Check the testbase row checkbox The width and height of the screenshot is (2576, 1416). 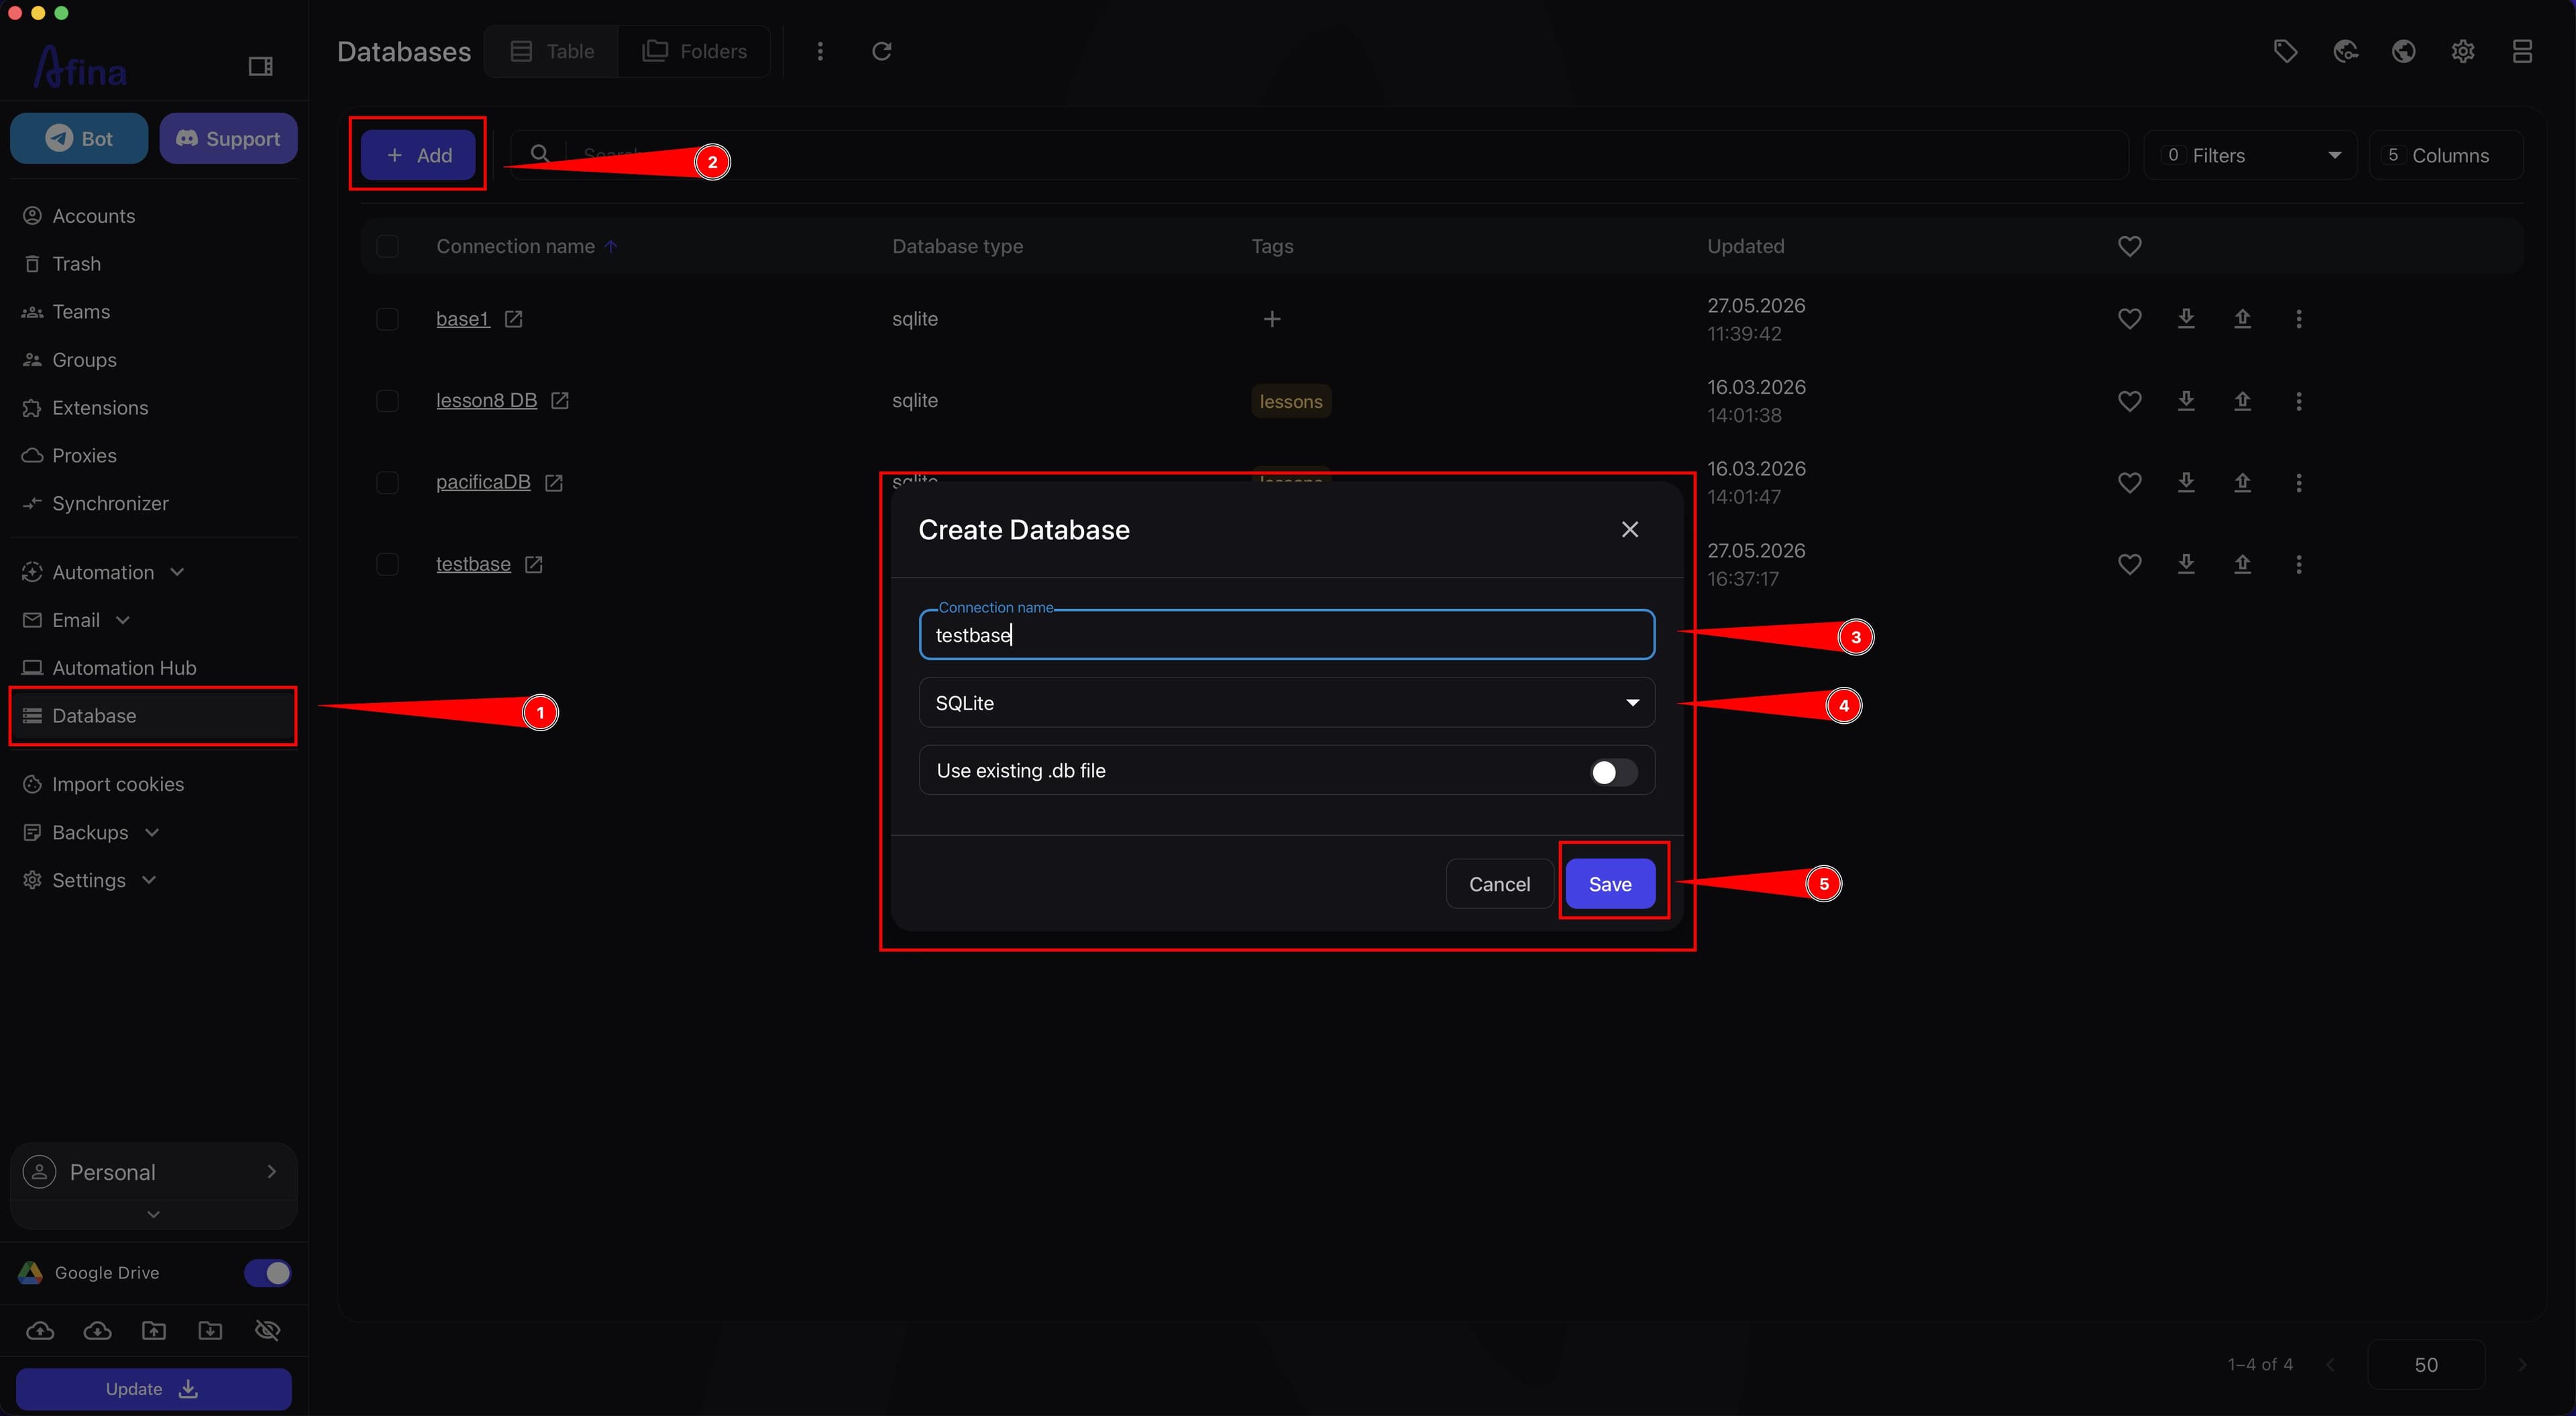click(387, 564)
